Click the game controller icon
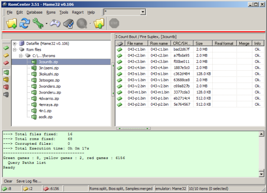Image resolution: width=267 pixels, height=193 pixels. tap(55, 23)
